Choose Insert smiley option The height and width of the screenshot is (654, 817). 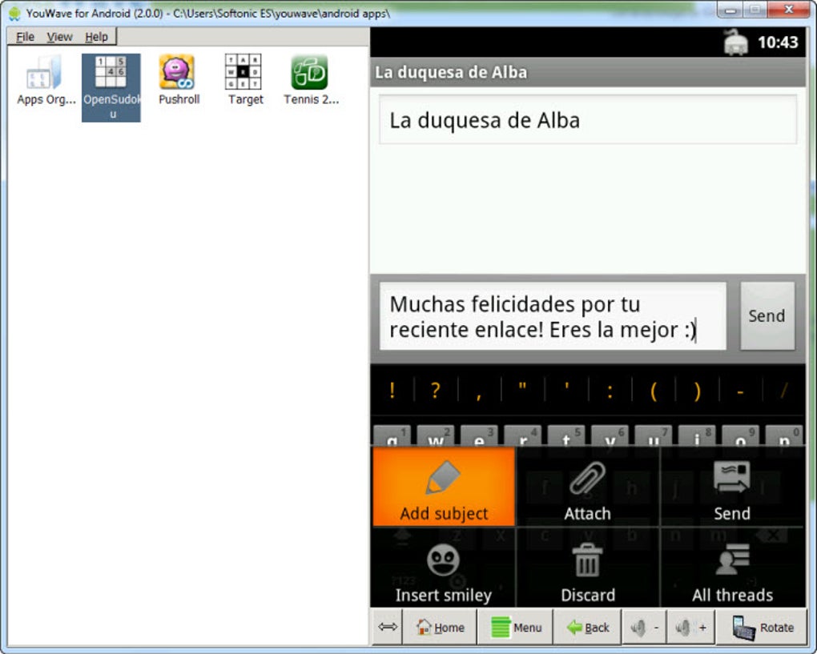point(444,568)
